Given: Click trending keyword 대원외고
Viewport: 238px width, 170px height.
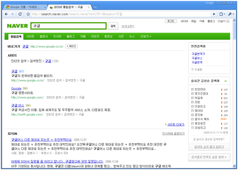Looking at the screenshot, I should pos(200,128).
